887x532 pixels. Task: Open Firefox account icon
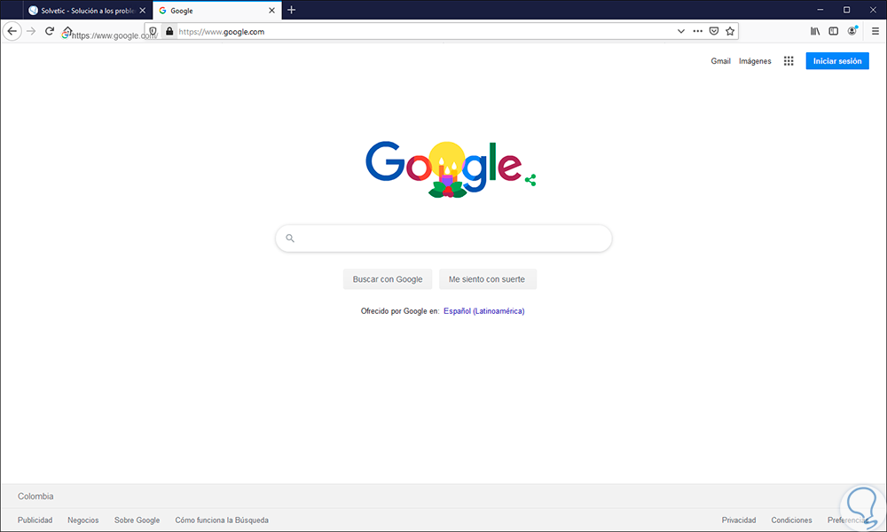click(852, 30)
